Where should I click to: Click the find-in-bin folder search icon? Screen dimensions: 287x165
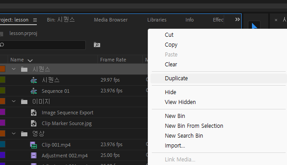(x=97, y=45)
